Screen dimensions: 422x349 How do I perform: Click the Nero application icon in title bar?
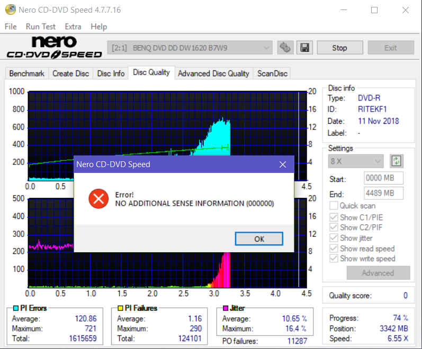point(11,10)
